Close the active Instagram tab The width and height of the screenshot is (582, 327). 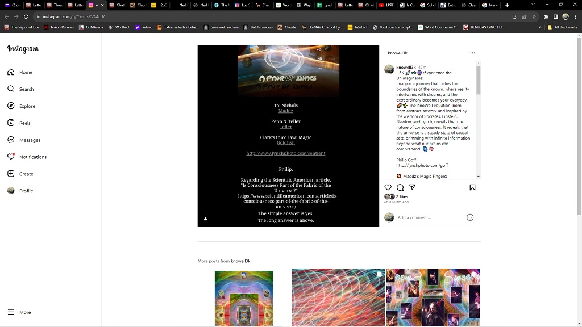102,5
